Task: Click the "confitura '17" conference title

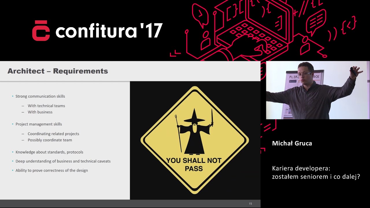Action: [x=109, y=31]
